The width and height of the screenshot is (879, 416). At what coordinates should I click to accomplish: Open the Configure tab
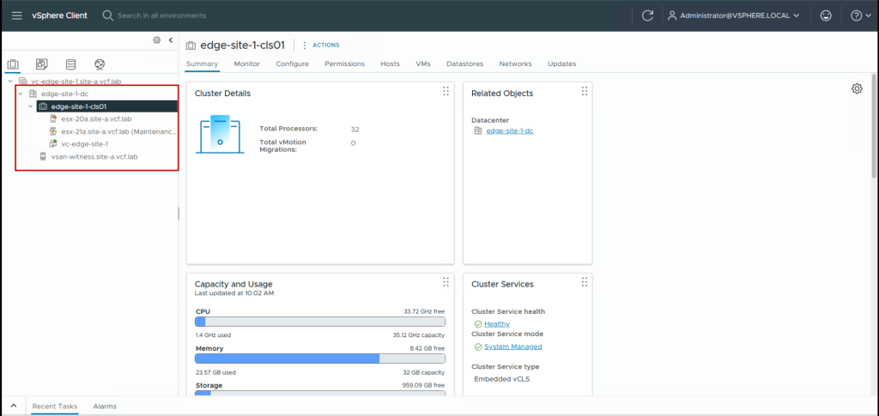(292, 63)
